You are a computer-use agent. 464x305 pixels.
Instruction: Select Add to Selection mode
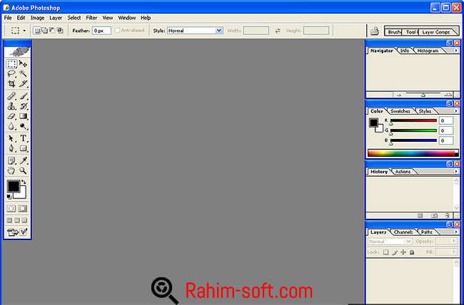(45, 31)
